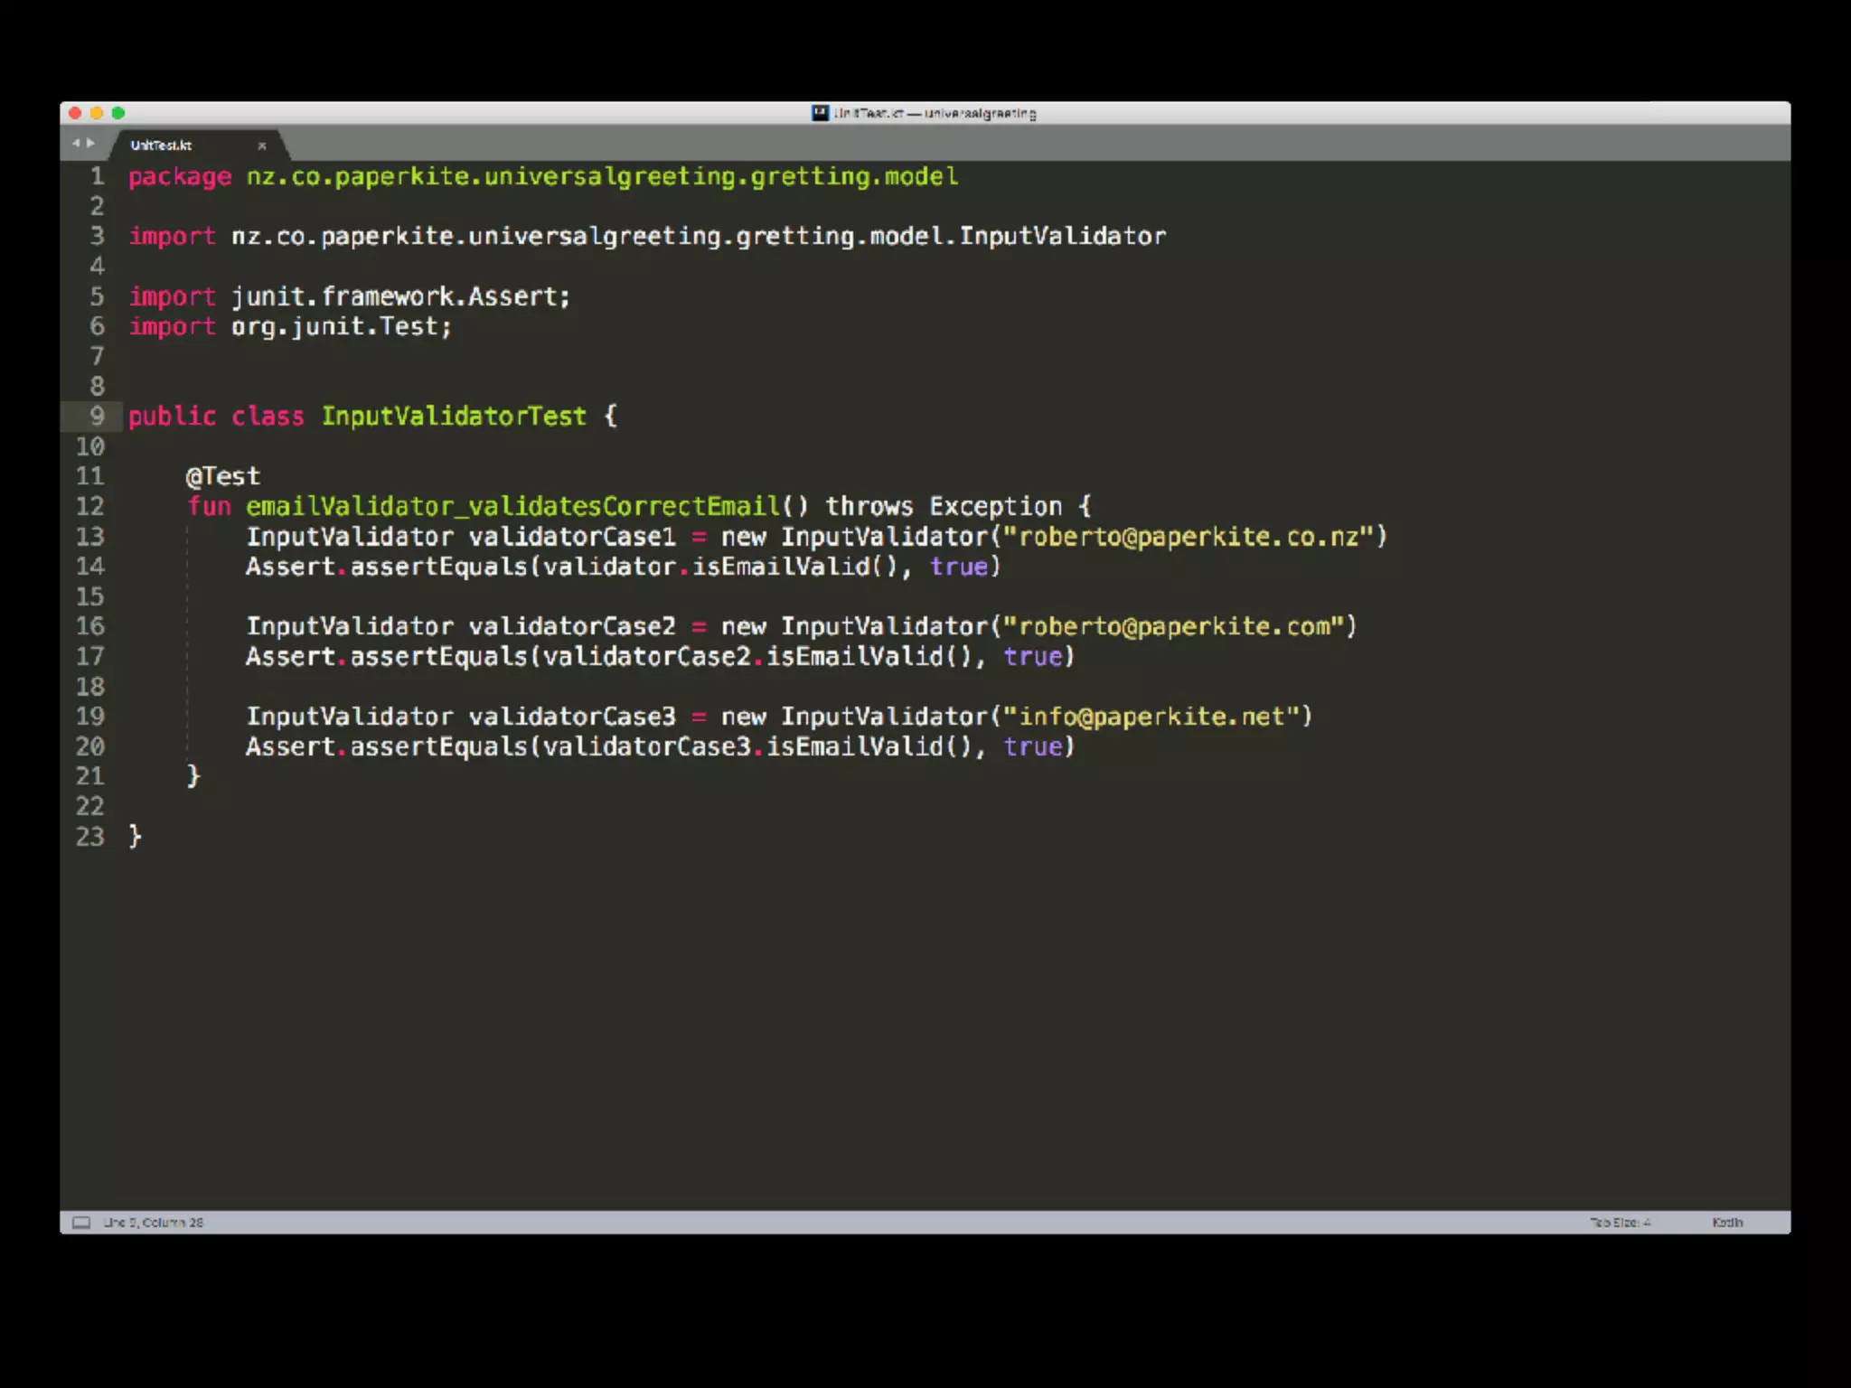
Task: Click the tab scroll right arrow
Action: pos(90,143)
